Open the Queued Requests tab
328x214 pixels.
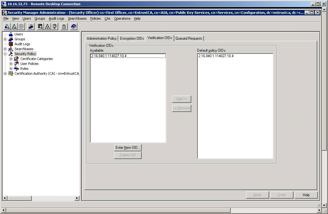point(189,38)
